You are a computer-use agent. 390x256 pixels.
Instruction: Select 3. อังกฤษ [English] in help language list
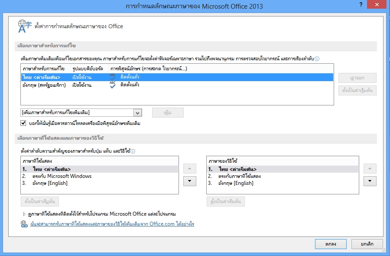point(283,183)
